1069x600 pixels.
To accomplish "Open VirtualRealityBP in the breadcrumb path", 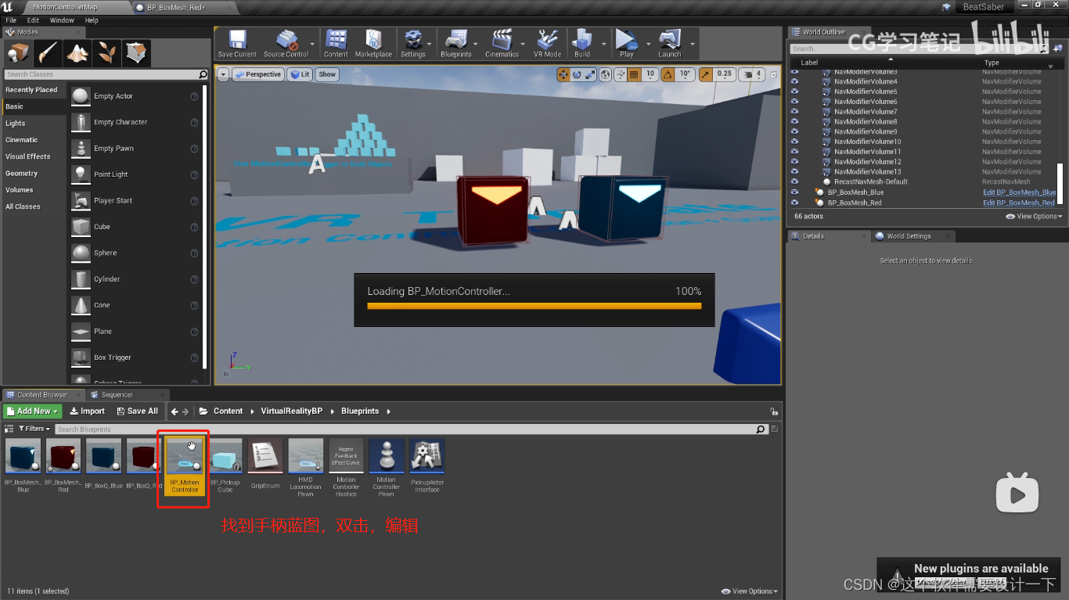I will [292, 411].
